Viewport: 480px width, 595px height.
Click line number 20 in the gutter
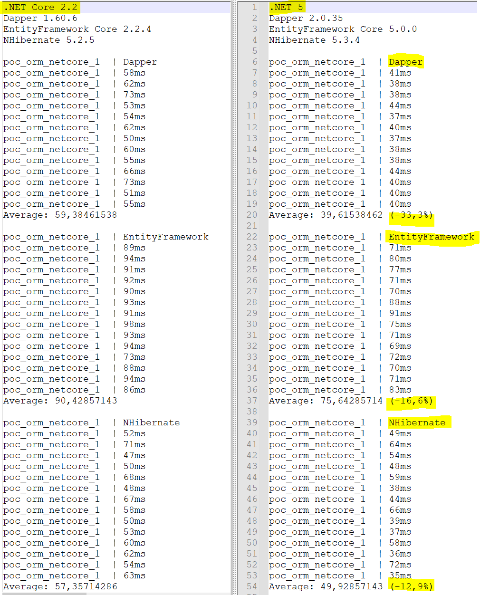point(252,215)
